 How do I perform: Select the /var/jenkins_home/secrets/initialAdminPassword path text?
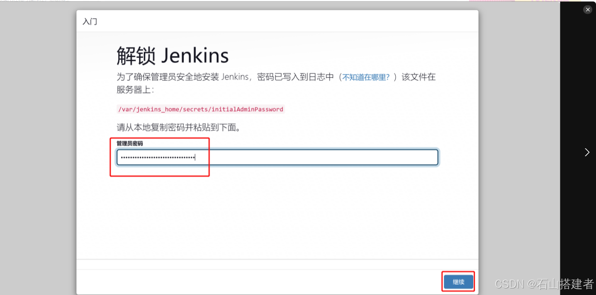pyautogui.click(x=201, y=109)
